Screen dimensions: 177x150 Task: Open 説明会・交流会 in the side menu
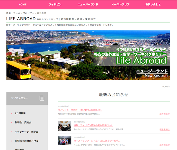coord(23,123)
